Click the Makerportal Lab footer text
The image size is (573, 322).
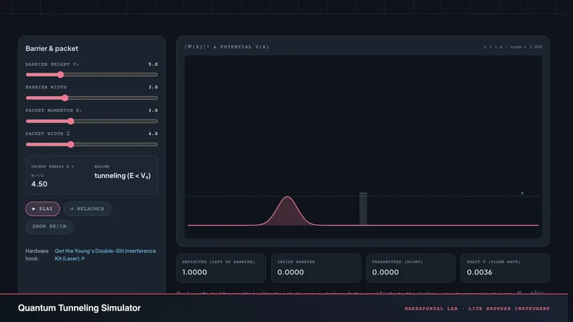point(477,309)
